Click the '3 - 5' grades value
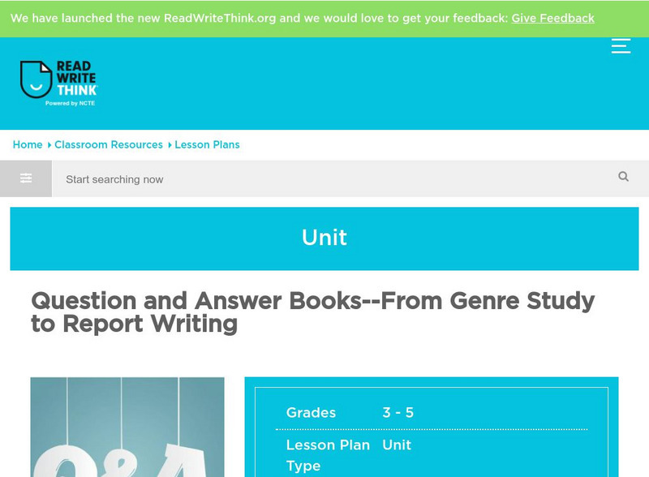Screen dimensions: 649x477 coord(398,412)
